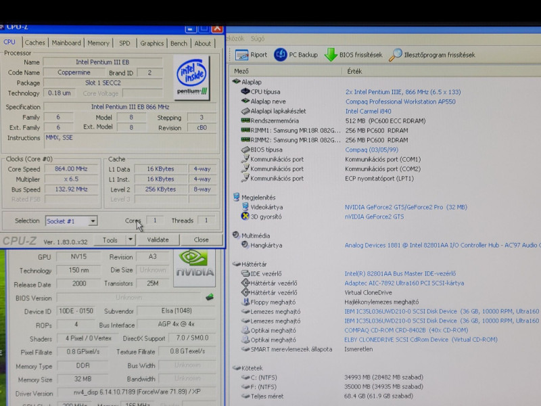This screenshot has height=406, width=541.
Task: Open the Tools button dropdown arrow
Action: tap(131, 240)
